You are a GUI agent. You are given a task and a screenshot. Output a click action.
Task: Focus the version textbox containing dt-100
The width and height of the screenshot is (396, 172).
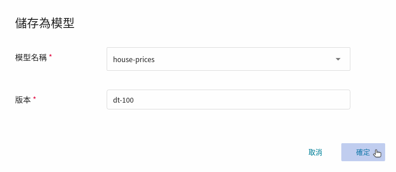[228, 100]
